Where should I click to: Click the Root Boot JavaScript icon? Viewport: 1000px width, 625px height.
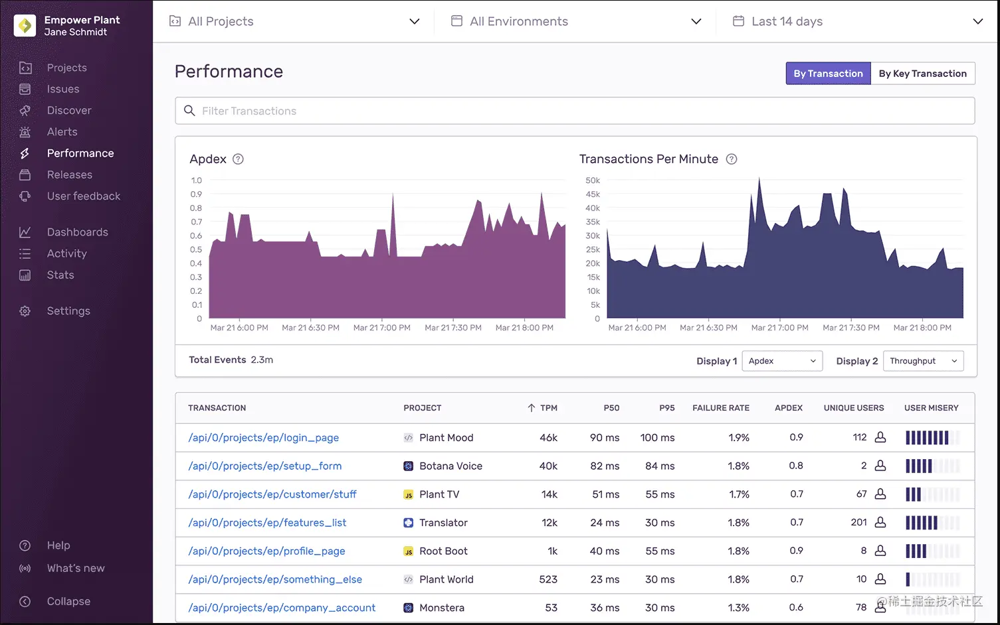[x=409, y=551]
